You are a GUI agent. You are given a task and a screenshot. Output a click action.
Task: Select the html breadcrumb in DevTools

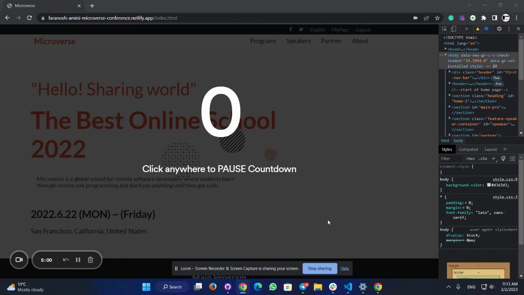445,141
